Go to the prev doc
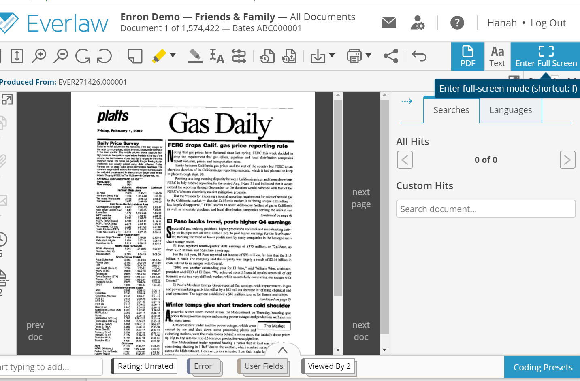The height and width of the screenshot is (381, 580). [35, 331]
